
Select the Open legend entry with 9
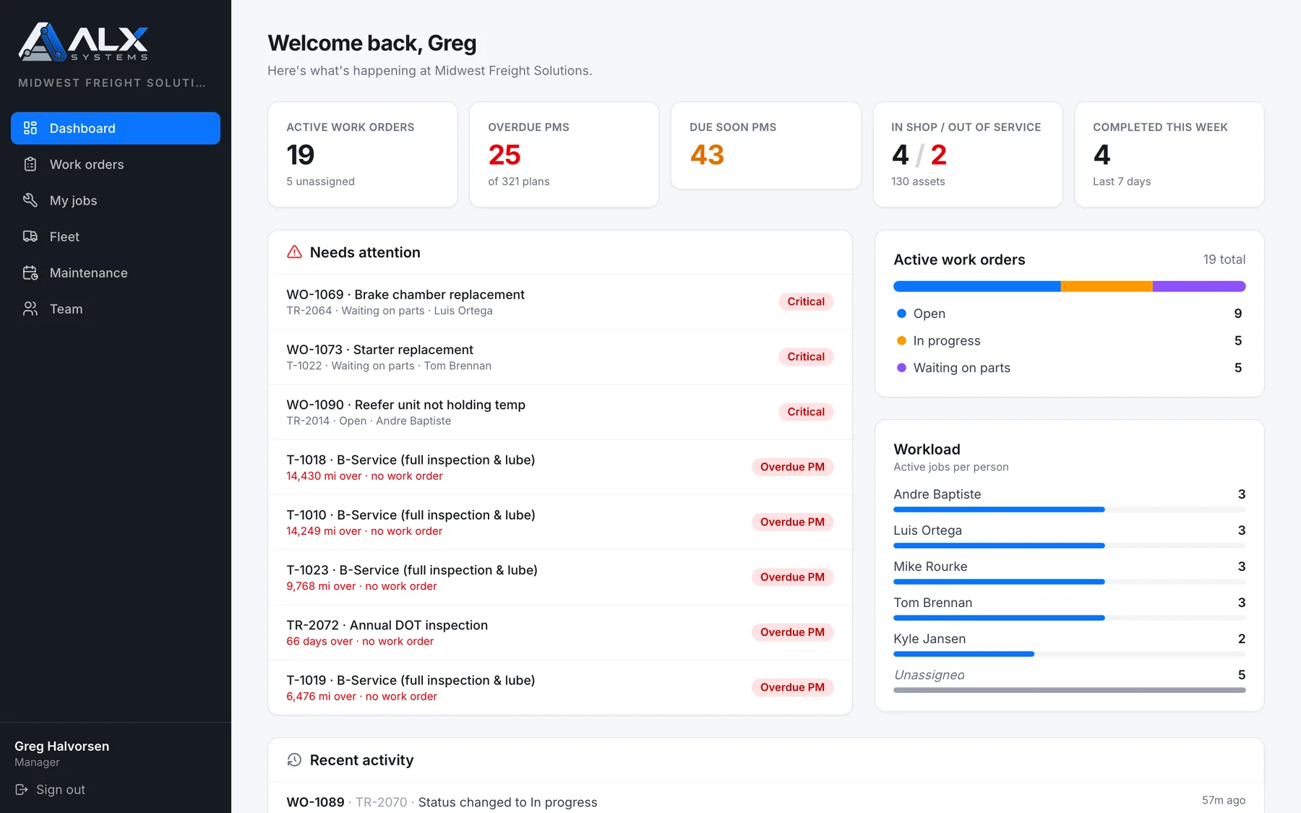point(1070,314)
